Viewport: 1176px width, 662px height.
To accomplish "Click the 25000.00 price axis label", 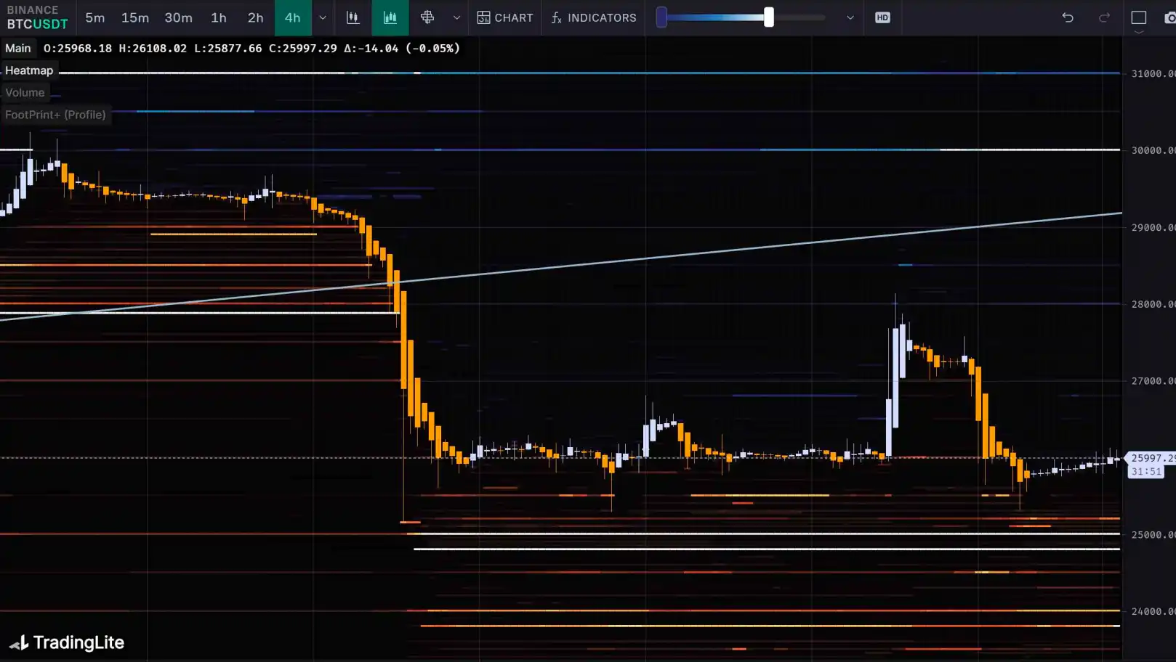I will point(1153,535).
